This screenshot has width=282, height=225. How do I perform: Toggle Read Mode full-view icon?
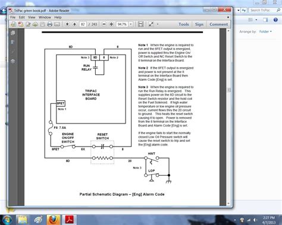click(151, 24)
